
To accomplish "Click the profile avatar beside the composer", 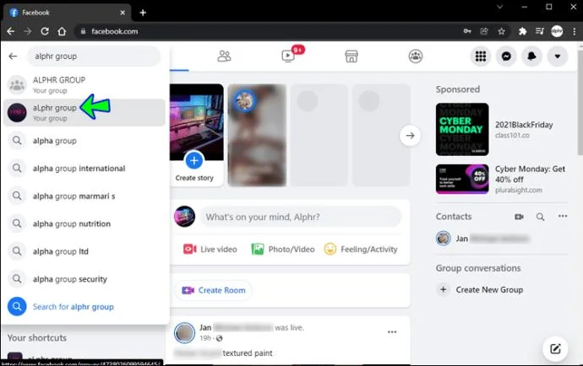I will [x=185, y=217].
